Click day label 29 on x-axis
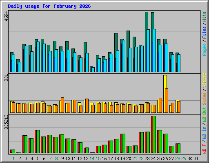 coord(184,159)
